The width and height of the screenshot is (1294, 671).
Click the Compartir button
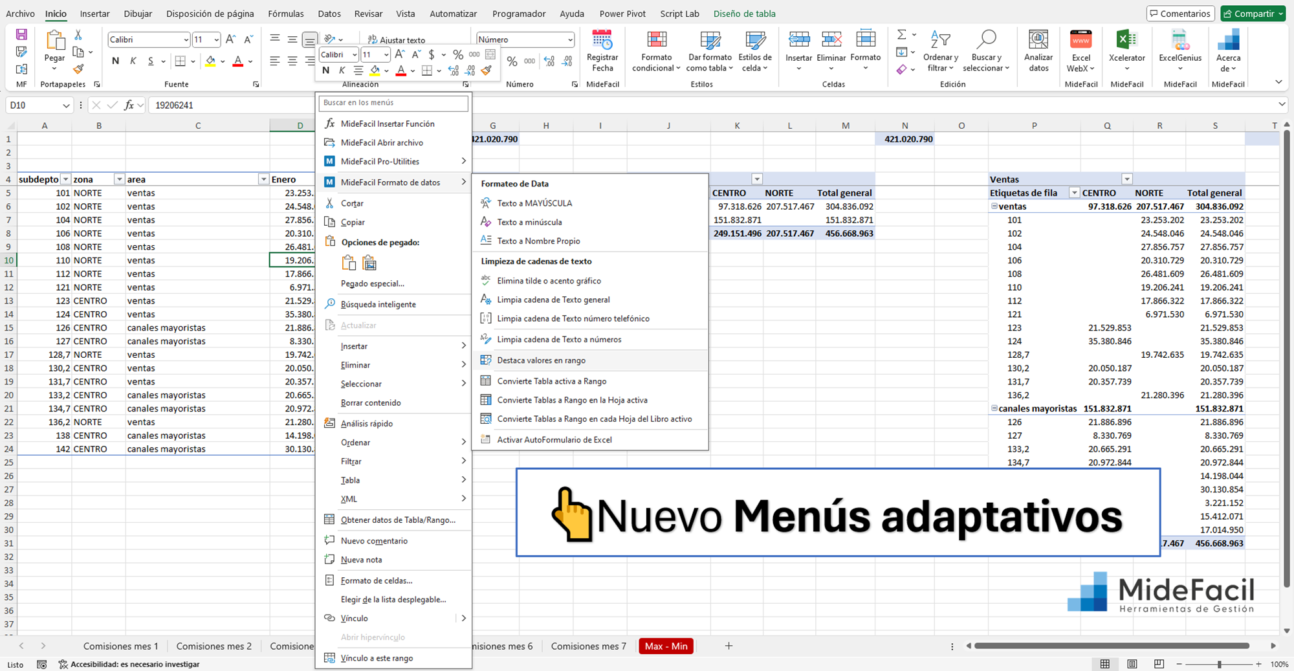coord(1253,14)
